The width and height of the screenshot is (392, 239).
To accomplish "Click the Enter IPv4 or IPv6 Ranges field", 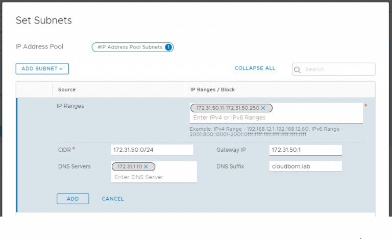I will click(276, 117).
